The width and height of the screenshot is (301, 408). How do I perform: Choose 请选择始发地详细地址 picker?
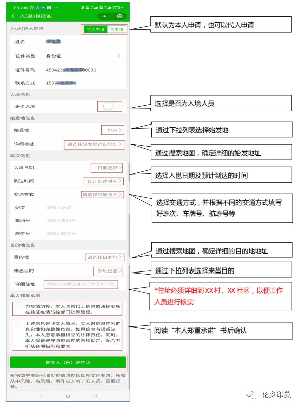pyautogui.click(x=94, y=144)
